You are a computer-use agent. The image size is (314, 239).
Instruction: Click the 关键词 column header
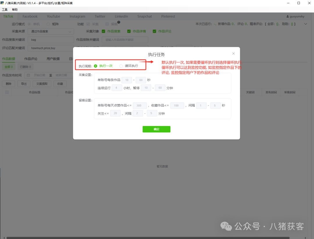pyautogui.click(x=250, y=92)
